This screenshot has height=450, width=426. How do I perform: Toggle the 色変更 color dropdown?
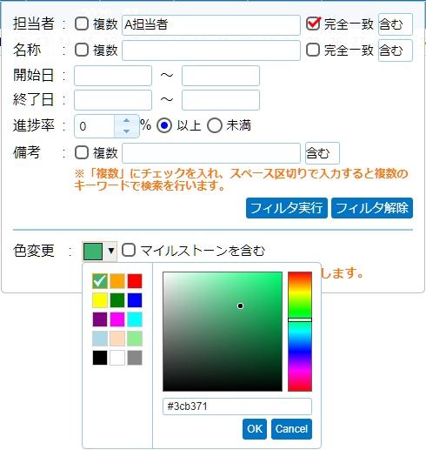click(x=100, y=252)
